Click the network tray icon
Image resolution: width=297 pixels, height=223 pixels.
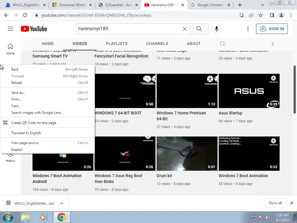click(253, 217)
